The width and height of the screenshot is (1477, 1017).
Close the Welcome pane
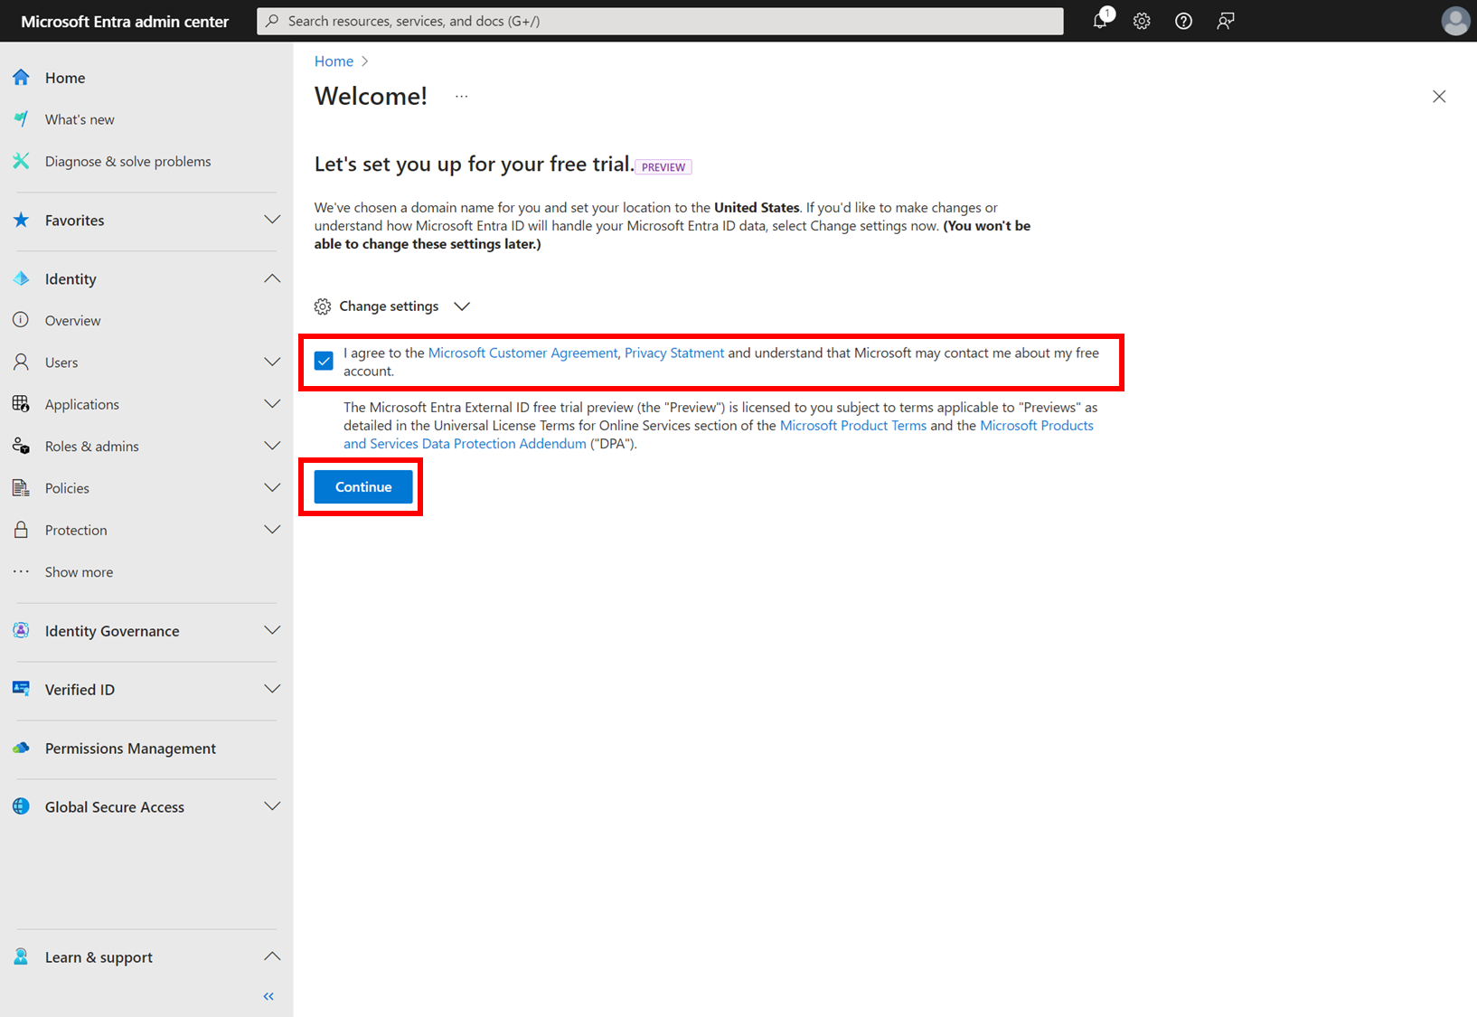1439,96
